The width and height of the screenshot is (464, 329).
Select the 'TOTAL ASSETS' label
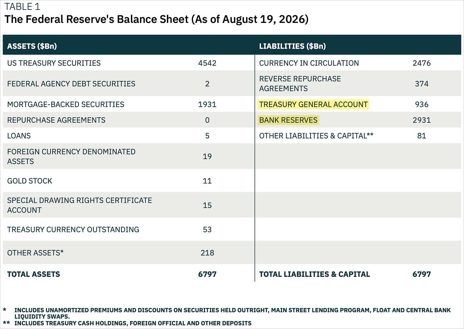click(x=33, y=274)
